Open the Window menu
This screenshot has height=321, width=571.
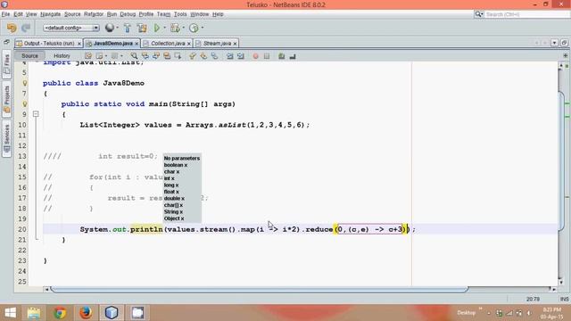point(200,14)
